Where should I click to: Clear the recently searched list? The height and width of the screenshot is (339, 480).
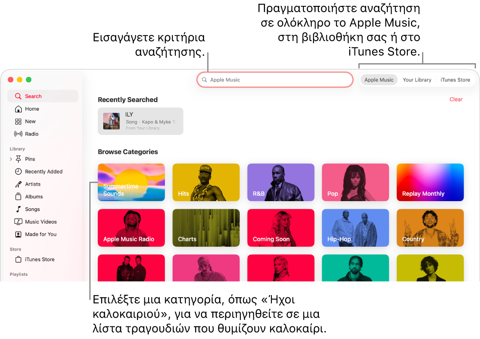456,99
